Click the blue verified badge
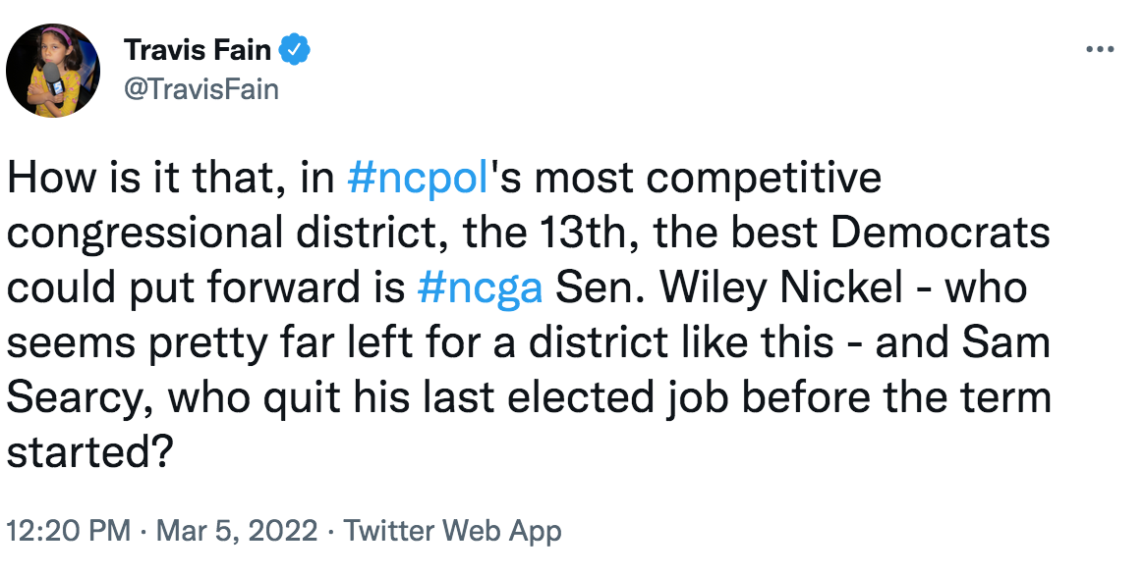 [x=295, y=49]
